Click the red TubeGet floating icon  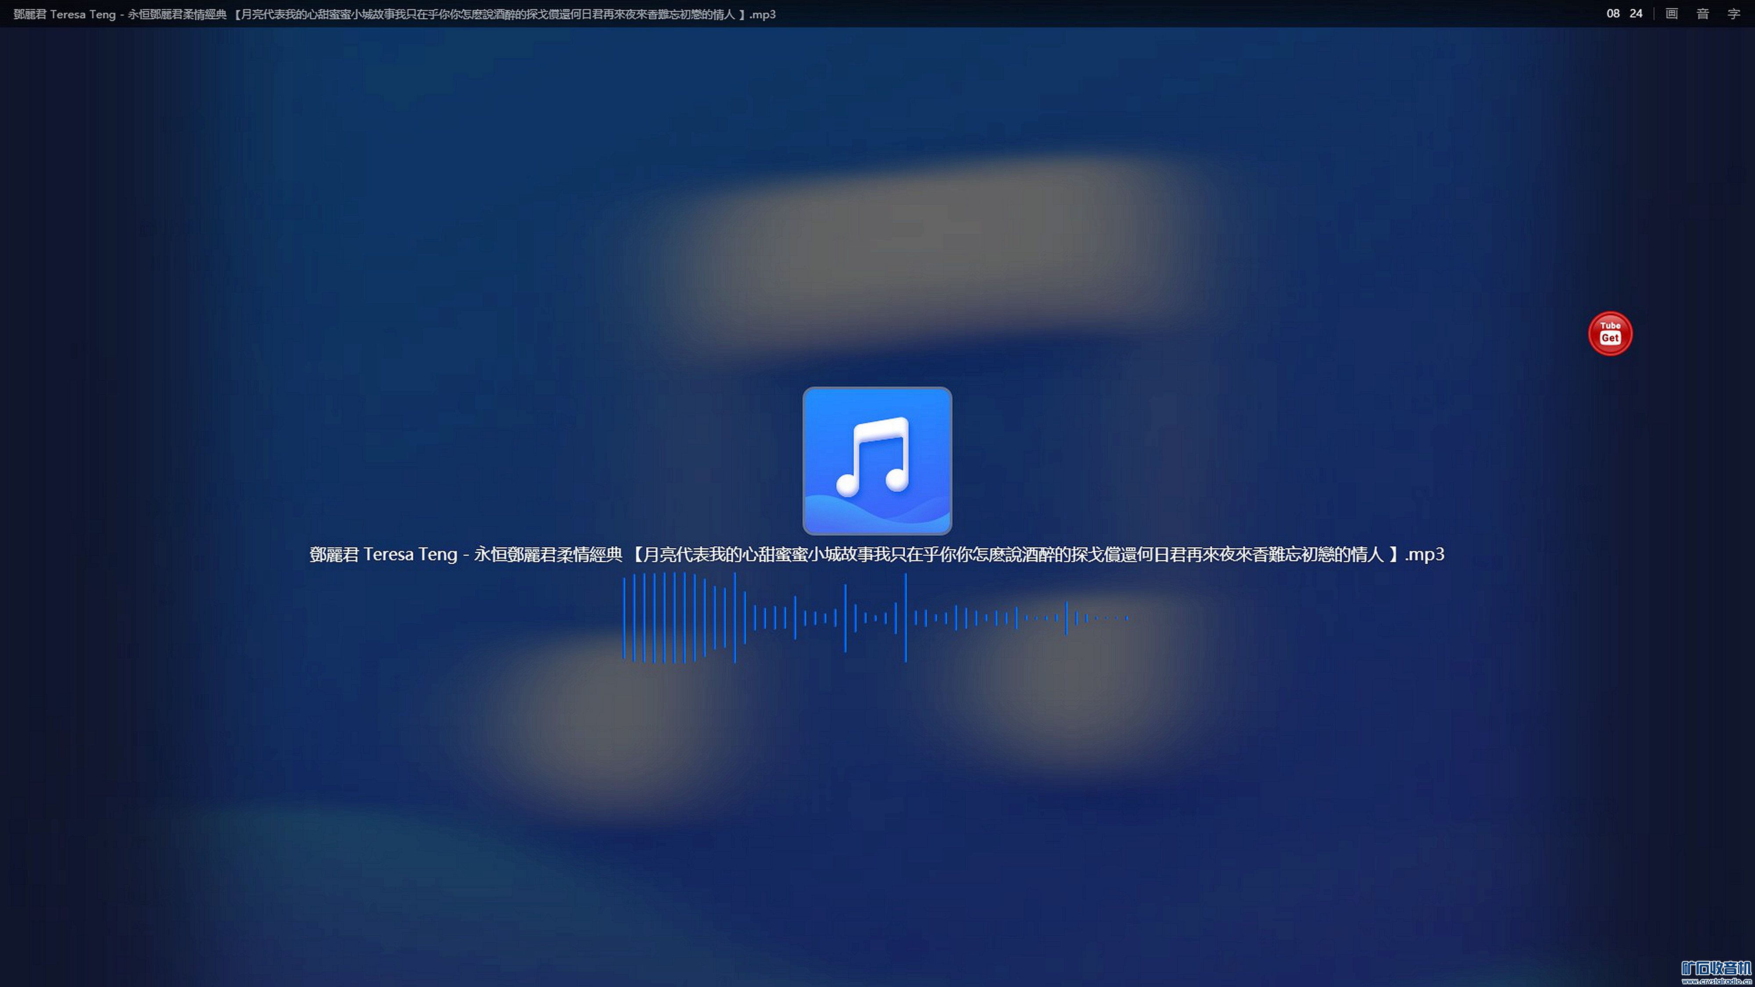[x=1610, y=333]
